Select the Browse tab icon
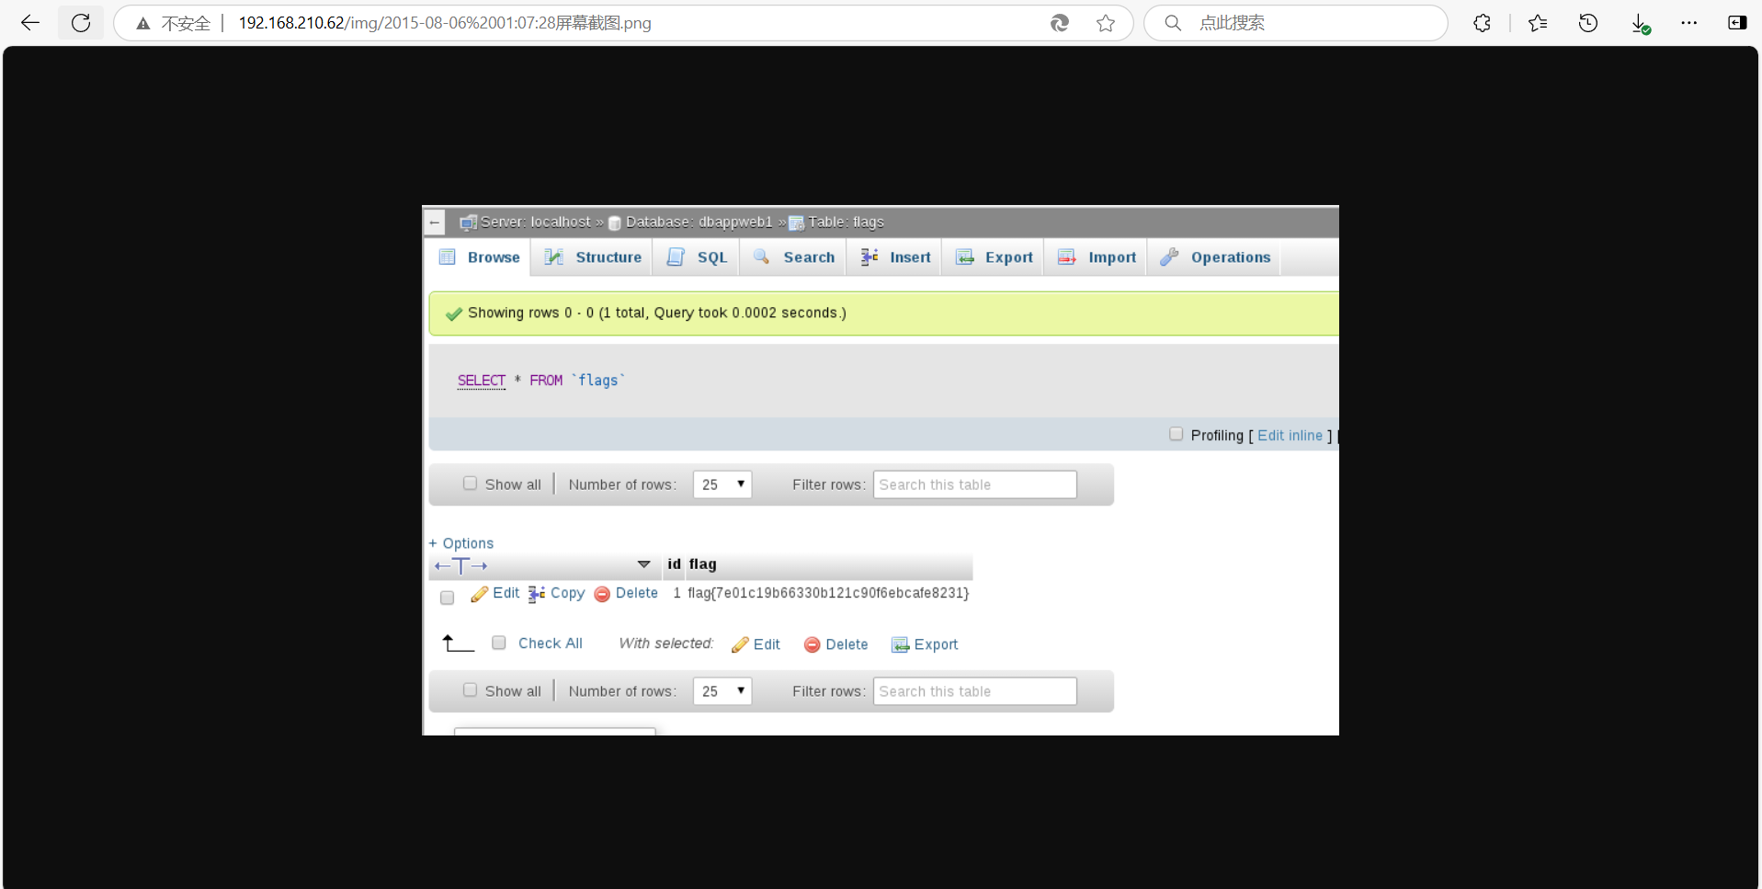Image resolution: width=1762 pixels, height=889 pixels. click(x=448, y=256)
